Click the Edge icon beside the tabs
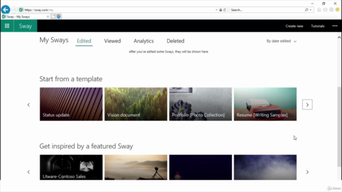The width and height of the screenshot is (342, 192). pyautogui.click(x=59, y=17)
